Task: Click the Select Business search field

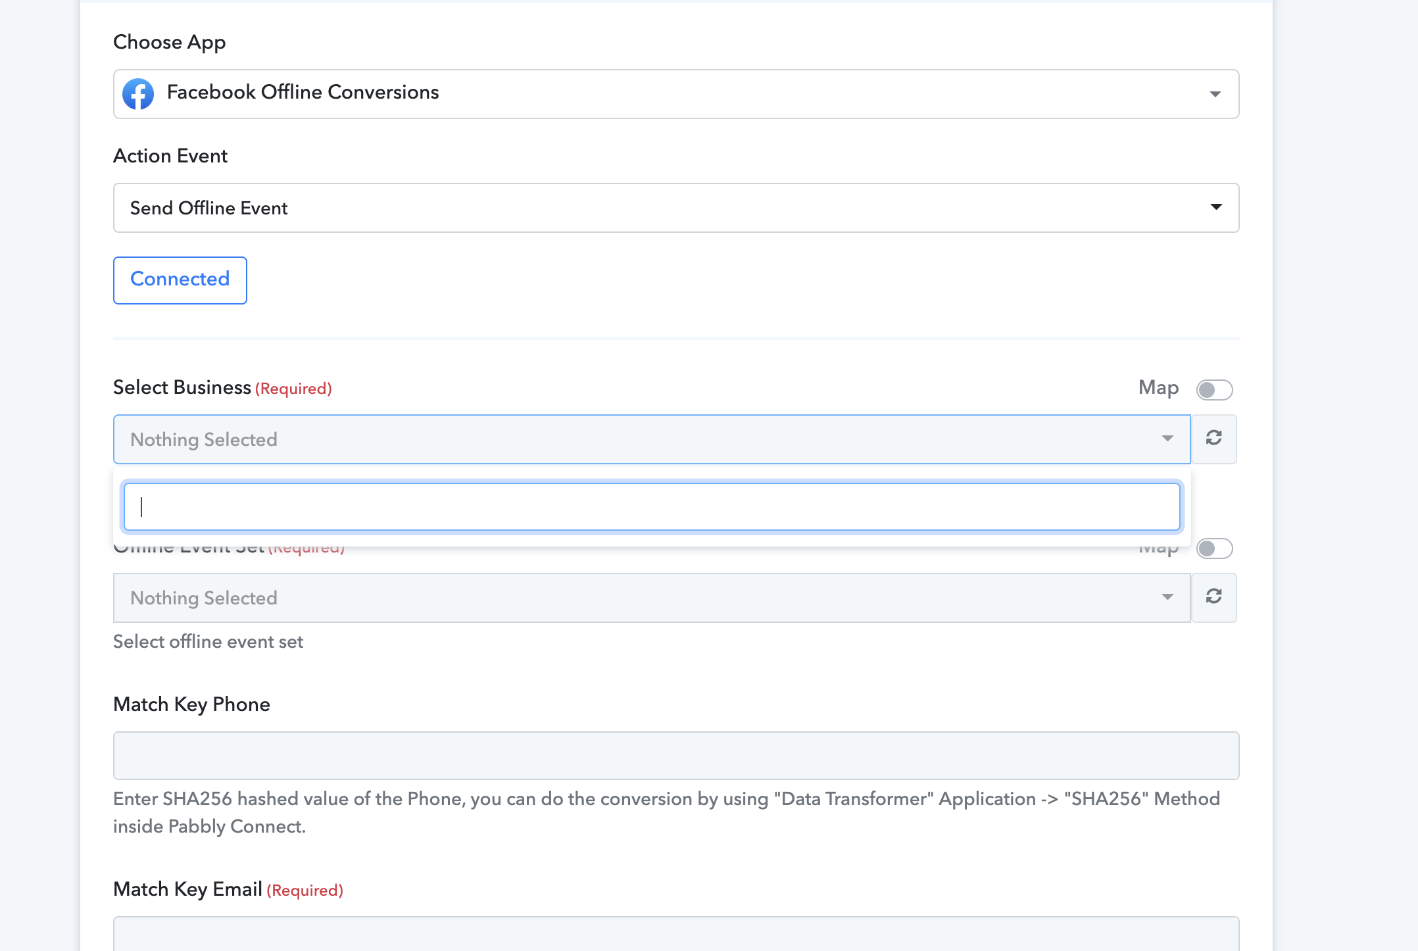Action: [x=652, y=506]
